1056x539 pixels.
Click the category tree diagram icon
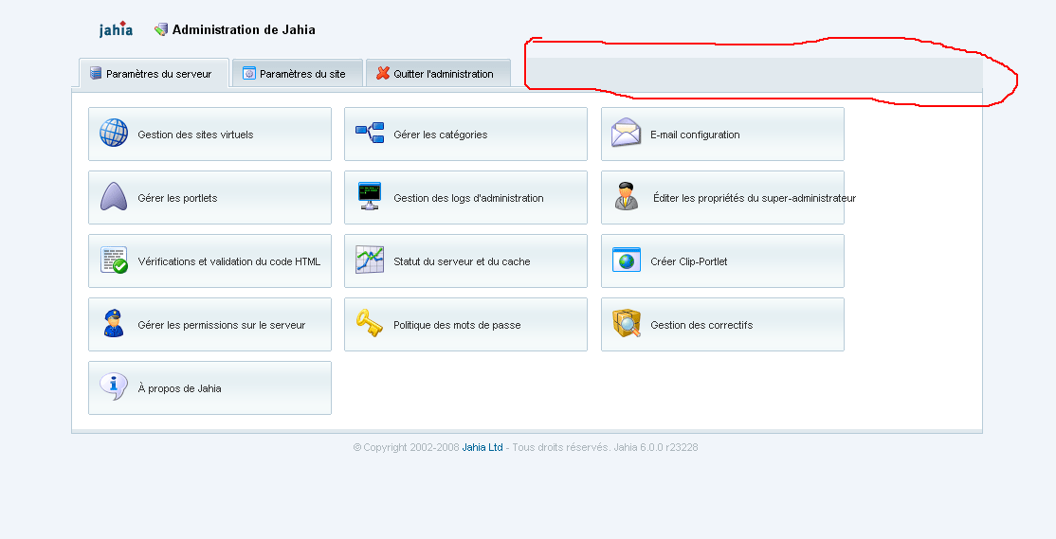coord(370,133)
